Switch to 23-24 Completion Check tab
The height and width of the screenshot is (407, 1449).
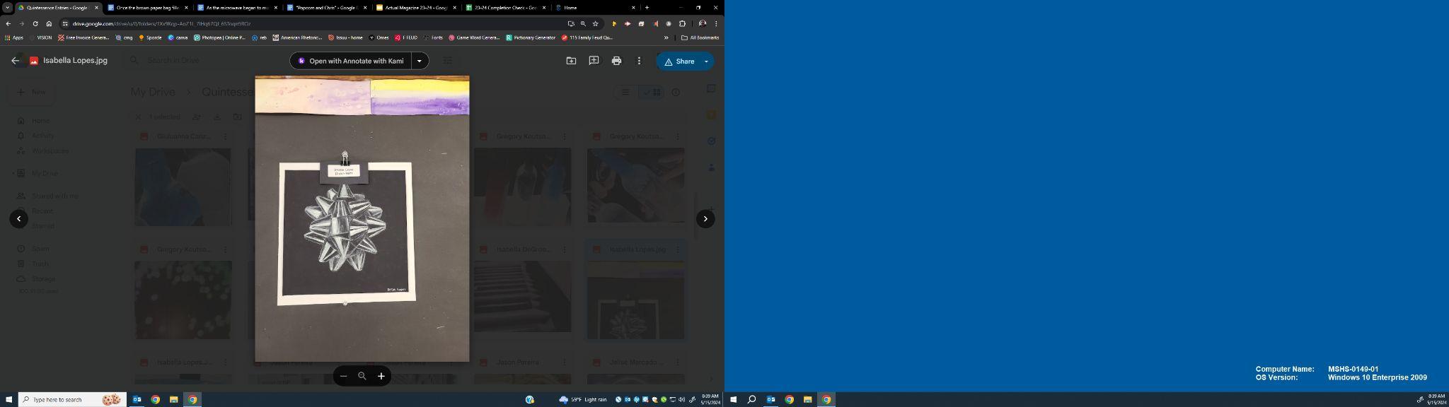[x=506, y=8]
